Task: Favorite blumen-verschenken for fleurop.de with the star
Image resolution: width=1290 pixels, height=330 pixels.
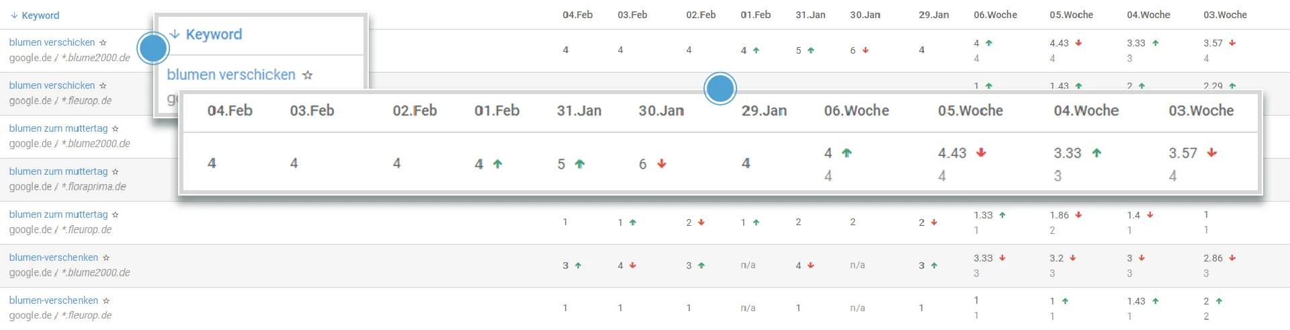Action: 106,300
